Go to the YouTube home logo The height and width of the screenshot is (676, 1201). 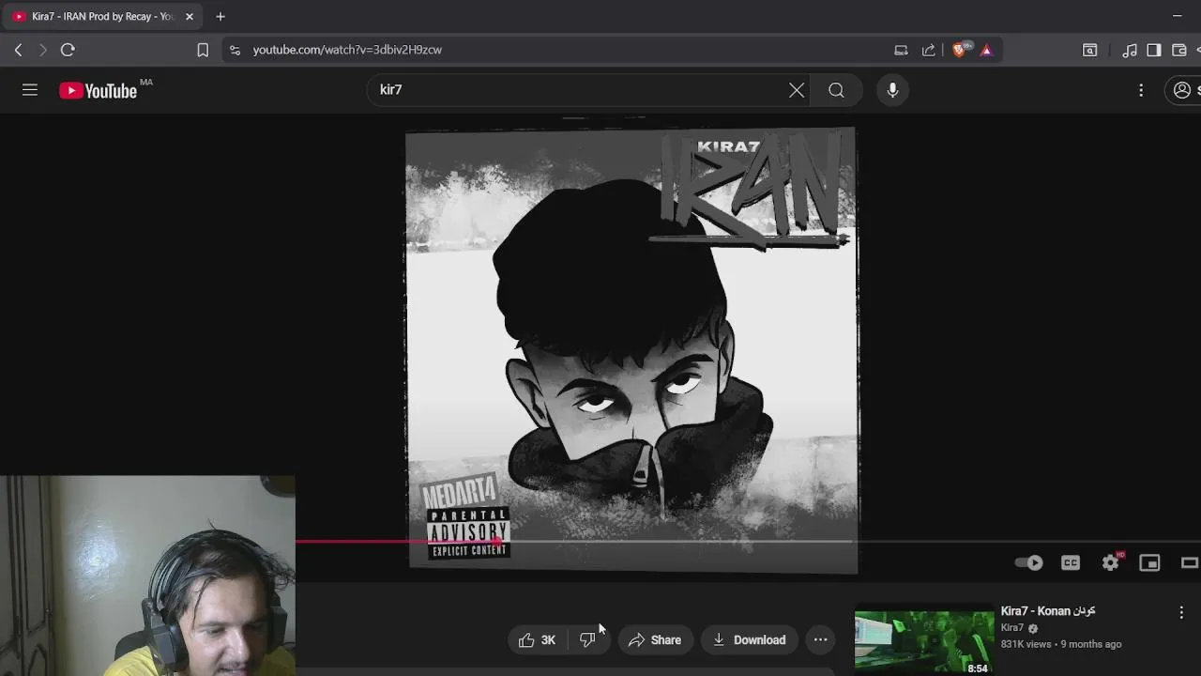(x=98, y=90)
